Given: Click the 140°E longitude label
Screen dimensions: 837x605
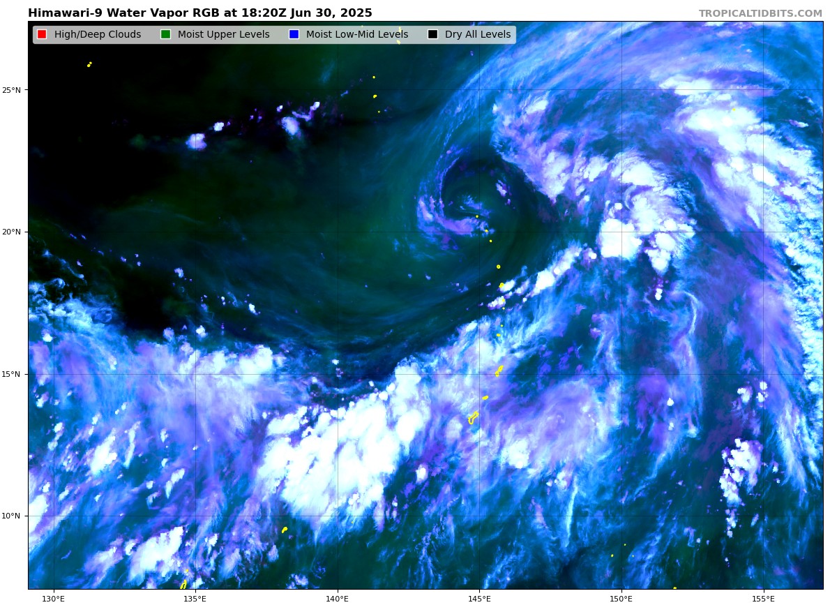Looking at the screenshot, I should coord(338,599).
